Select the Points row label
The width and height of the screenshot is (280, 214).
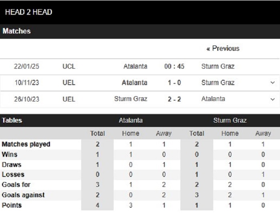(x=12, y=205)
